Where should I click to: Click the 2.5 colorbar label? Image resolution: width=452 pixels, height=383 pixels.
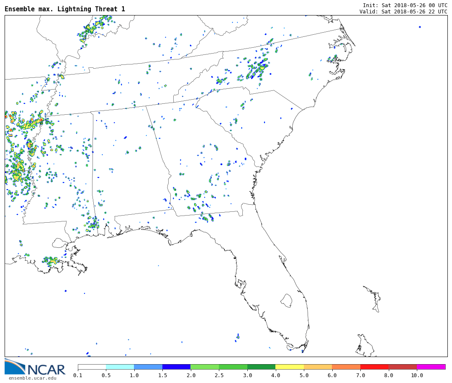(x=219, y=375)
